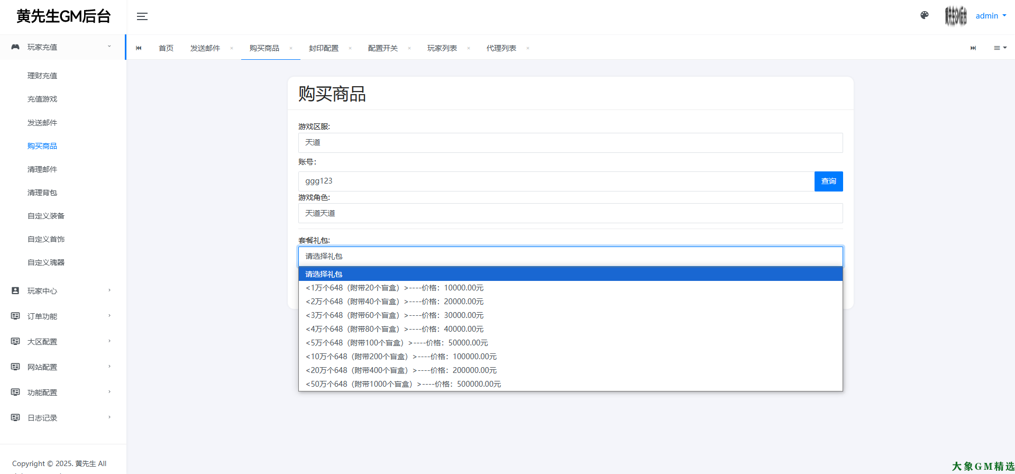Open 清理背包 in the sidebar
The image size is (1015, 474).
tap(42, 193)
